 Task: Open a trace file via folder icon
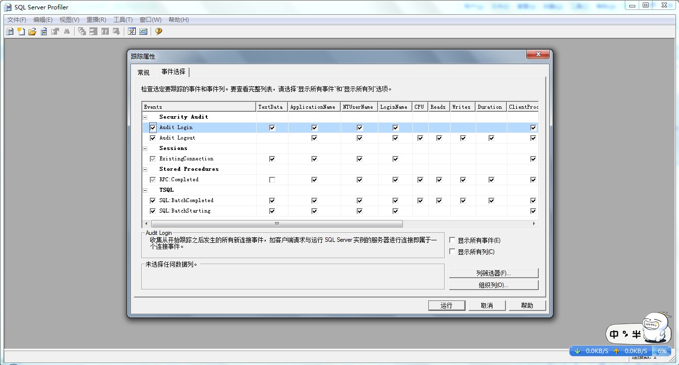[x=32, y=31]
